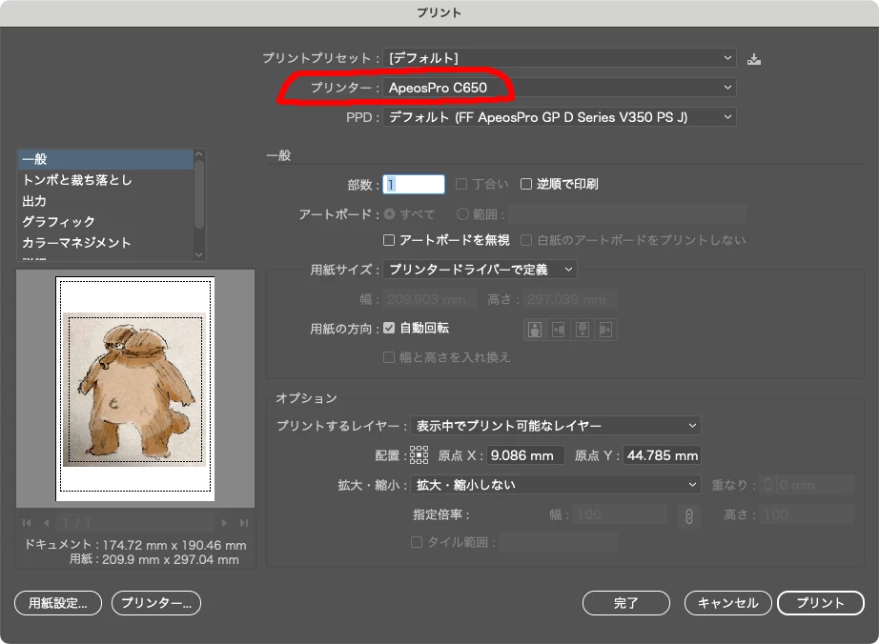The image size is (879, 644).
Task: Click the category list scrollbar thumb
Action: pyautogui.click(x=198, y=194)
